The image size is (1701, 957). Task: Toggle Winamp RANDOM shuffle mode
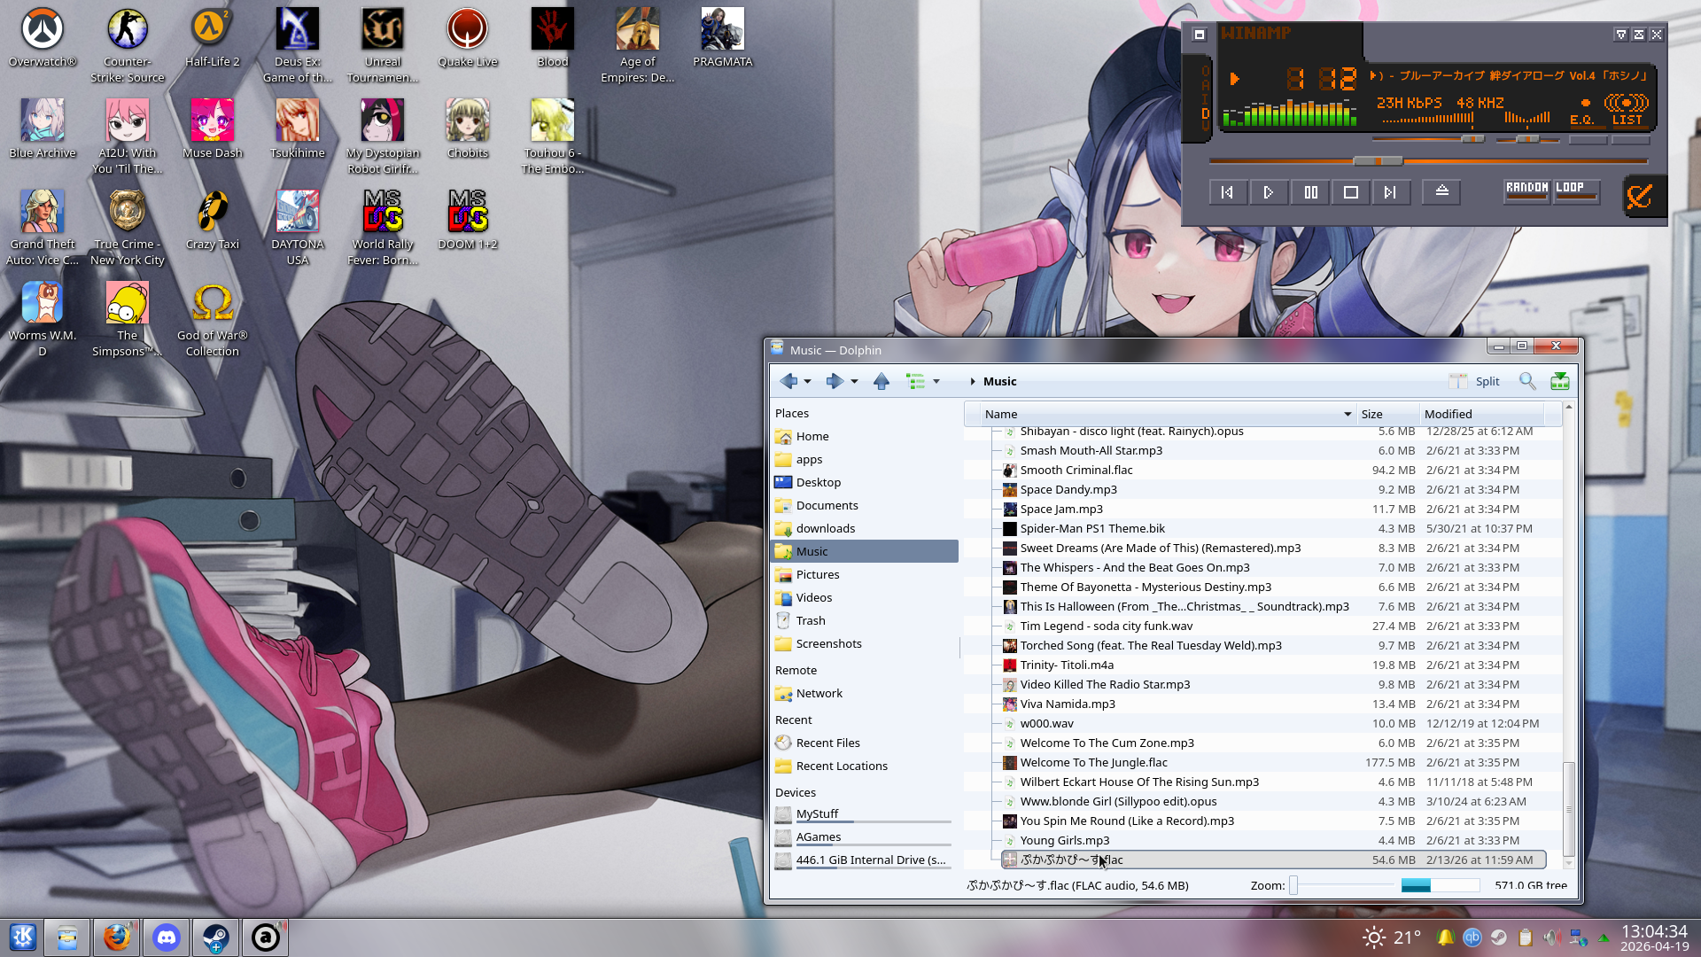(x=1526, y=190)
